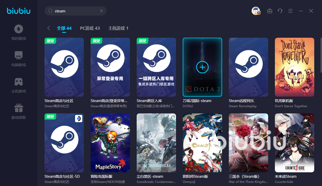Click the plus icon on the DOTA 2 card
This screenshot has width=322, height=186.
coord(202,67)
